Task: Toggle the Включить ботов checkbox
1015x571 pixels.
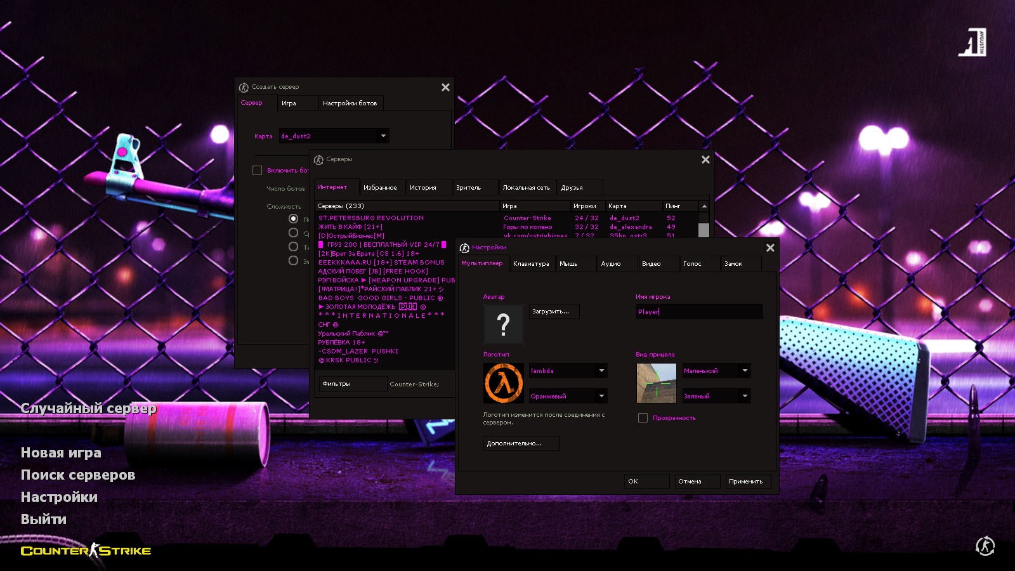Action: point(257,171)
